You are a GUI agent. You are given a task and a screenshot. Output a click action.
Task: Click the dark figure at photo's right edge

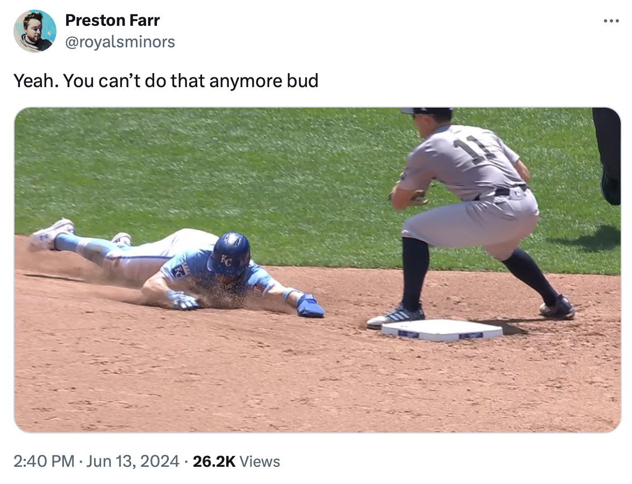(609, 155)
